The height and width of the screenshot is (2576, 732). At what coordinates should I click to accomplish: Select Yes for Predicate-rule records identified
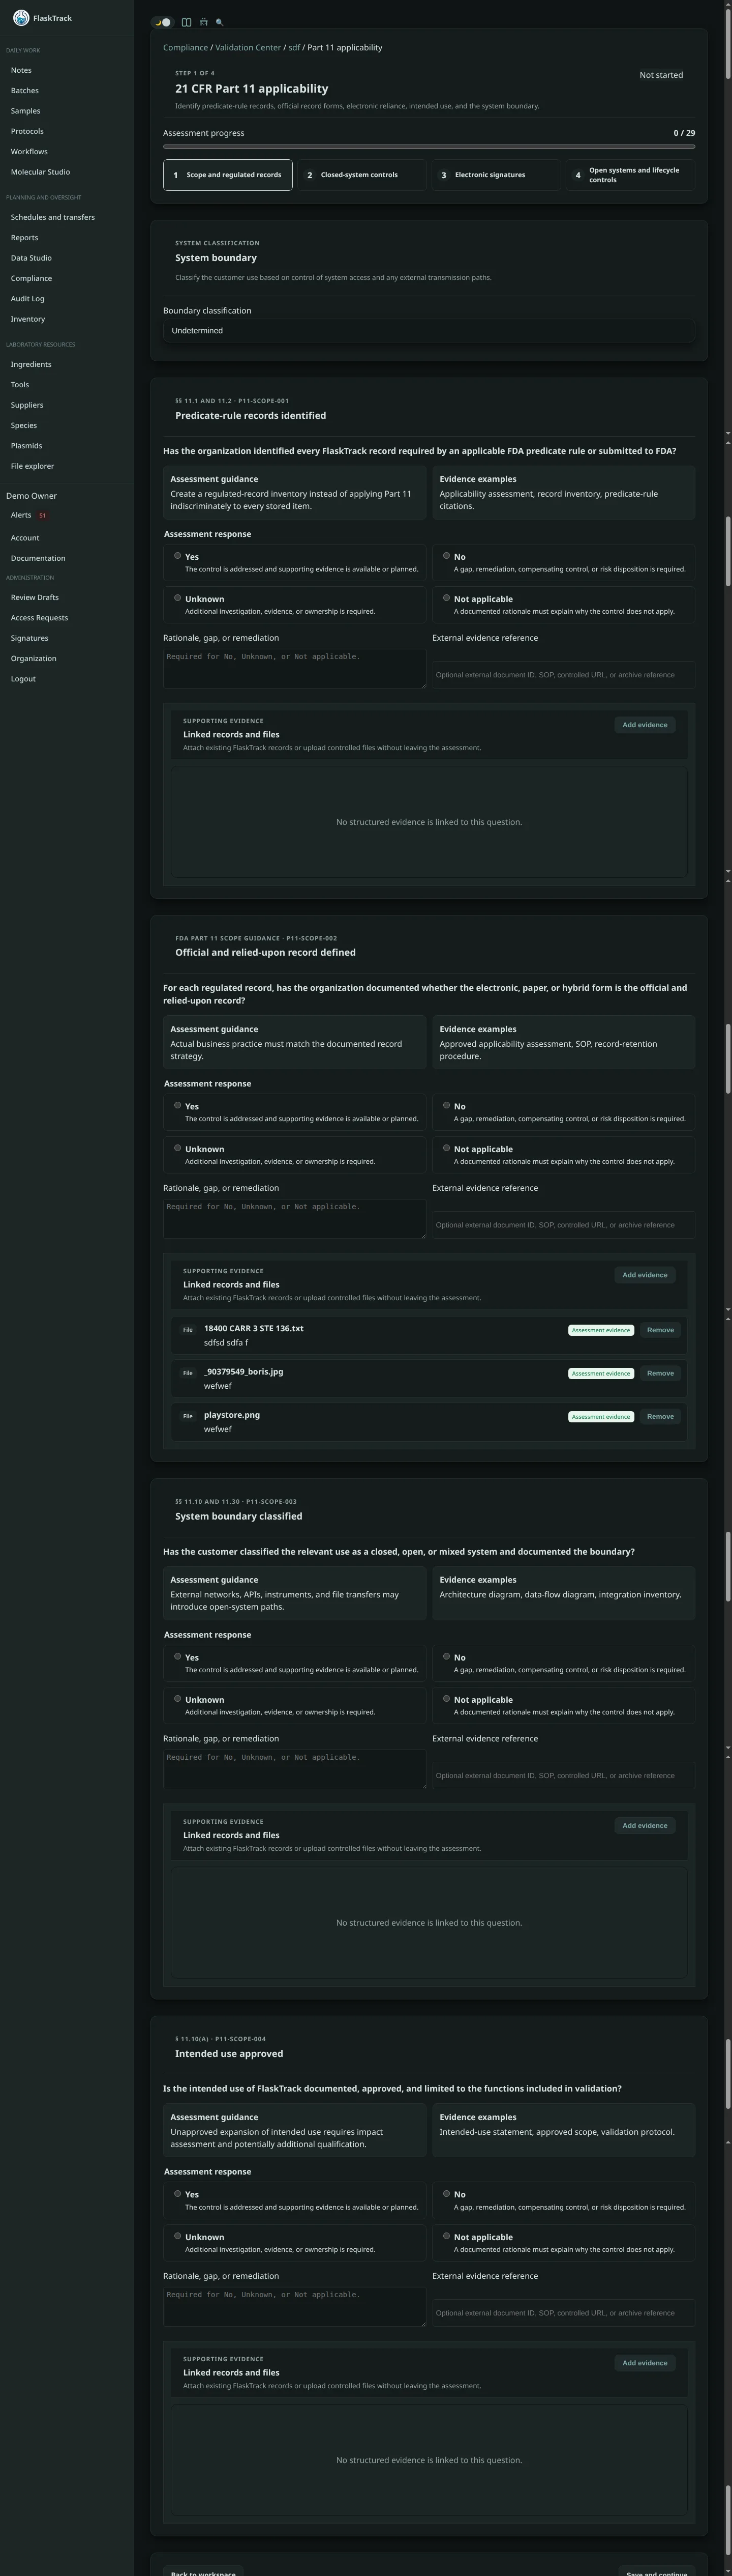tap(178, 556)
